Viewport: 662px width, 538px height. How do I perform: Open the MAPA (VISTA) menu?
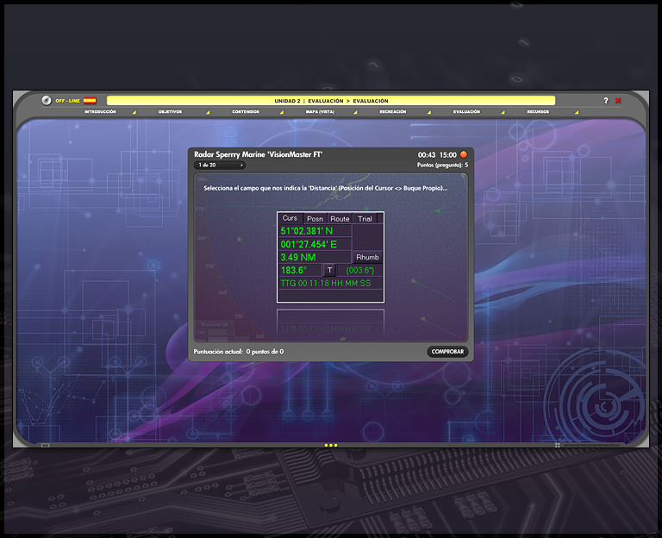[x=320, y=112]
